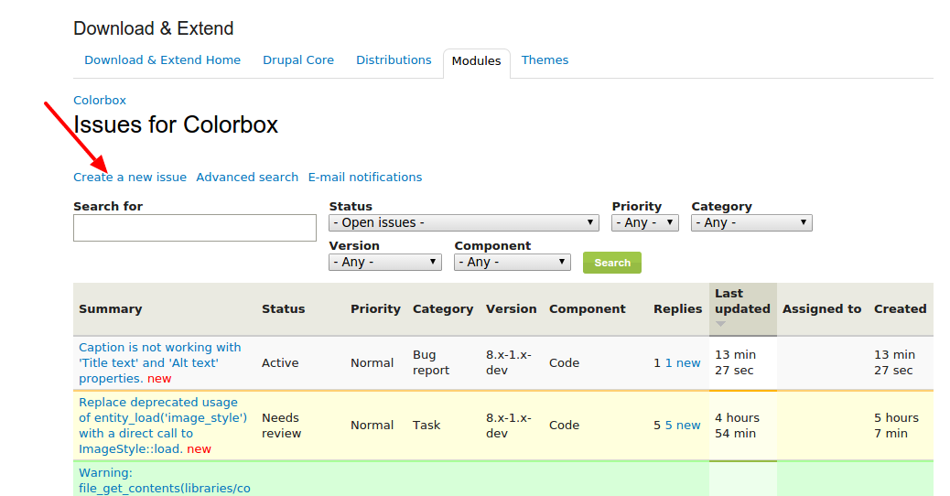Click '4 hours 54 min' last updated cell
This screenshot has height=496, width=950.
pyautogui.click(x=737, y=426)
